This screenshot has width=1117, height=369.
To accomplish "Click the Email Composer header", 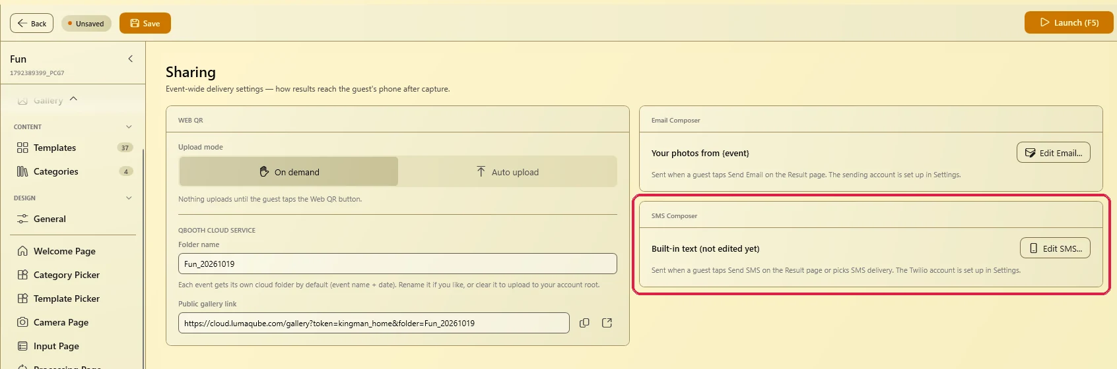I will (x=675, y=121).
